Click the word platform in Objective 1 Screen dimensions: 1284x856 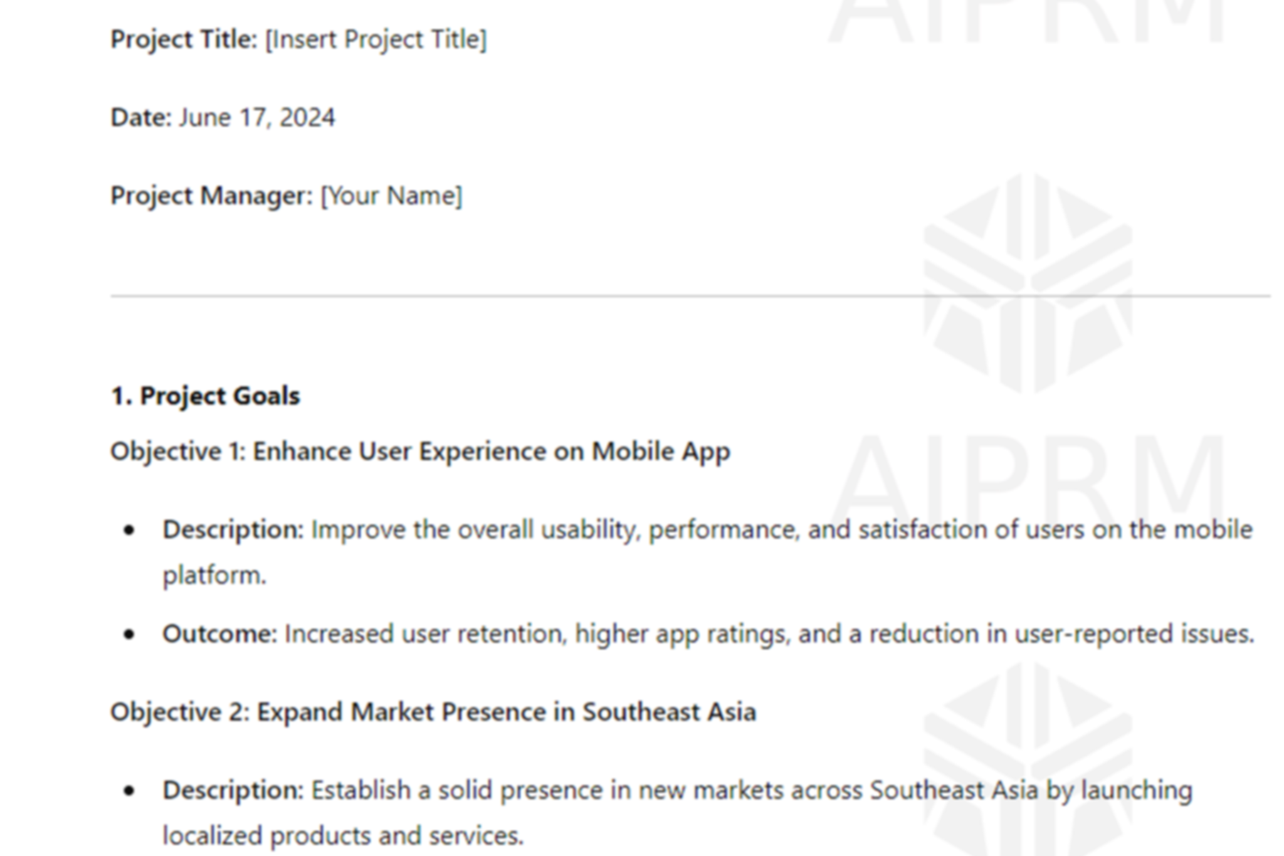(214, 575)
